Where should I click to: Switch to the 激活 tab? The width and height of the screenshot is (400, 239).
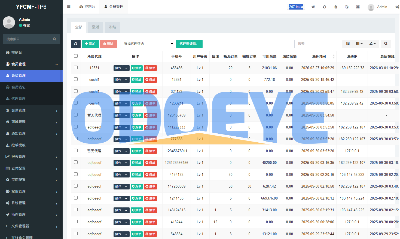point(95,27)
